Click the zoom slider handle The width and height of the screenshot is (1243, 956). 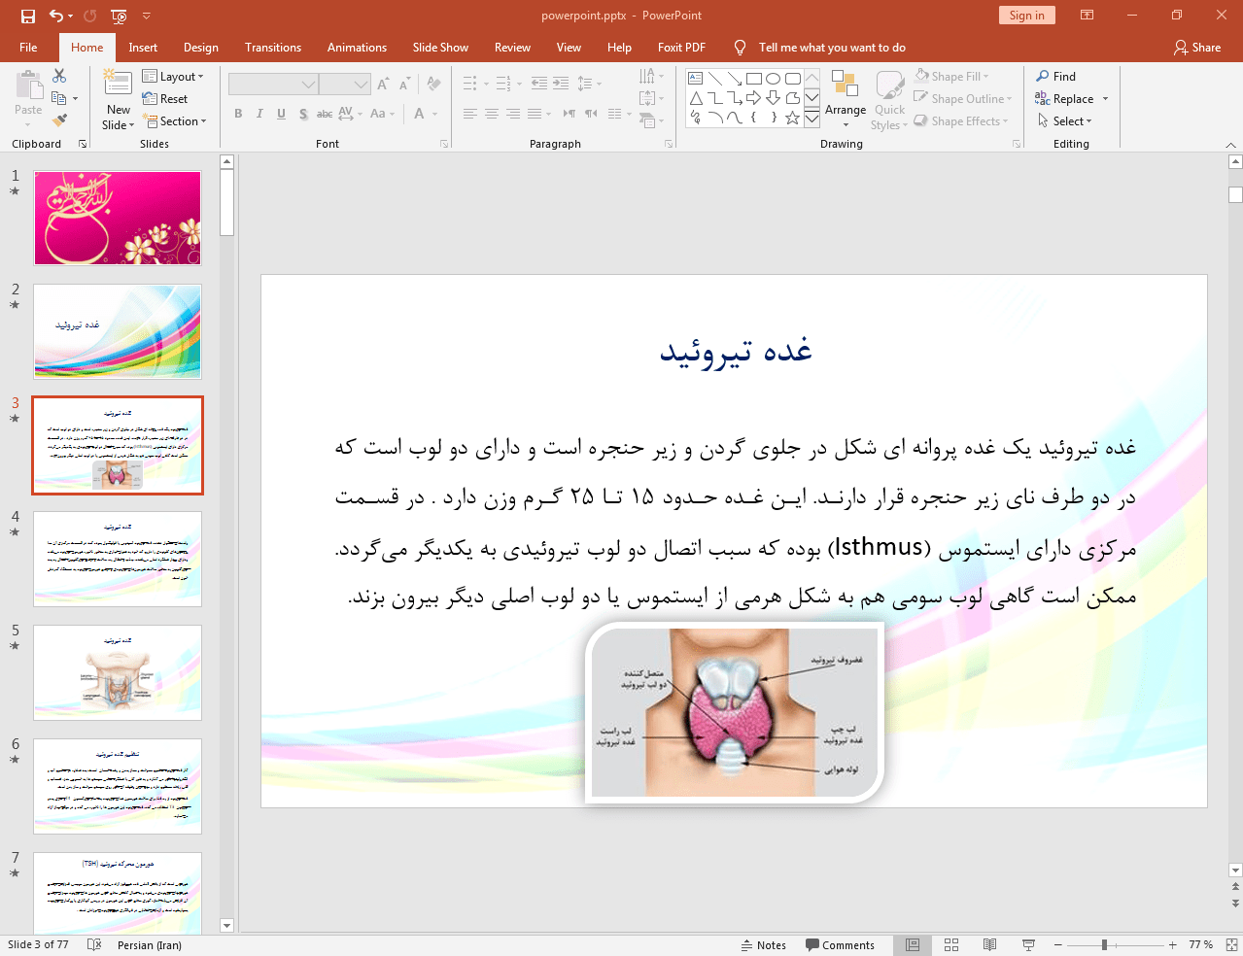(1104, 945)
